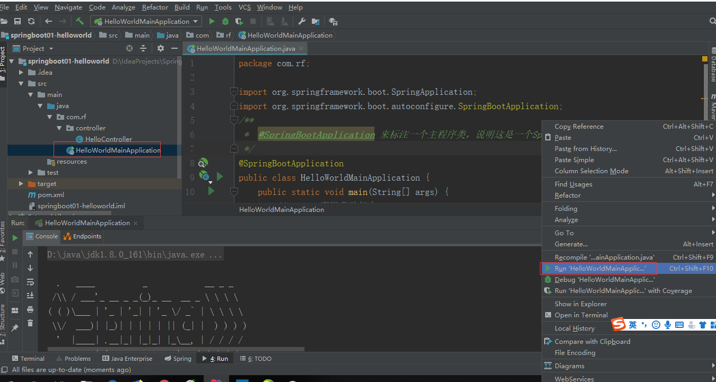
Task: Choose Paste from the context menu
Action: (628, 138)
